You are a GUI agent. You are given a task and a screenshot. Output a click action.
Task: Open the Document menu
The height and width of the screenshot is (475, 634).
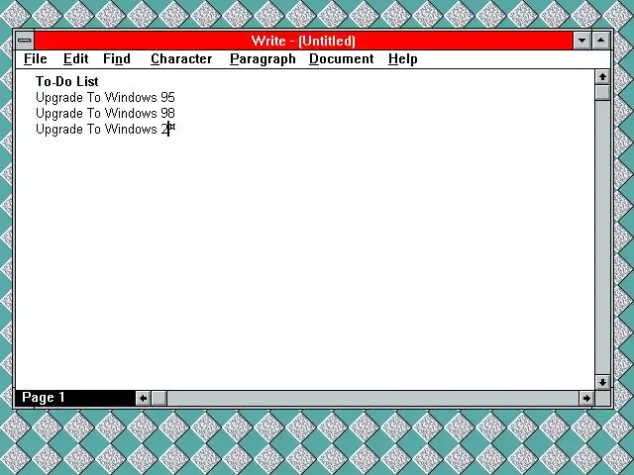tap(341, 59)
